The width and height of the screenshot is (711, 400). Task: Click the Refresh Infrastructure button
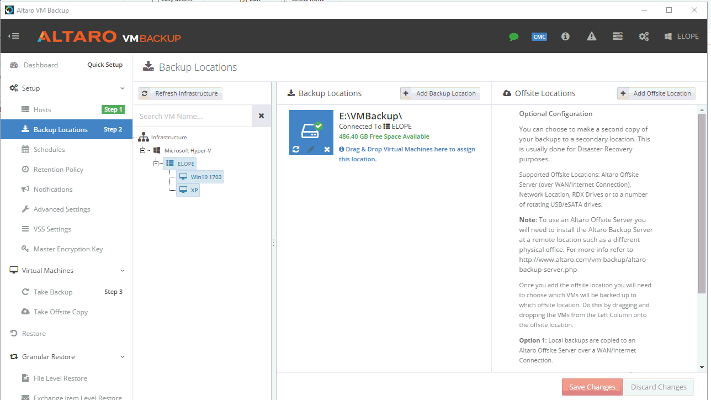pos(181,93)
